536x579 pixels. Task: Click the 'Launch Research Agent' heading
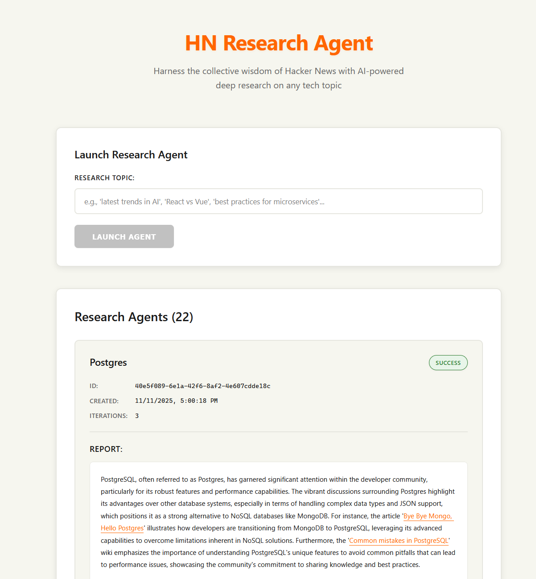(x=131, y=155)
